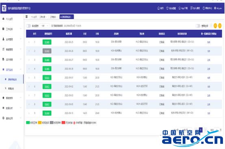
Task: Open the refresh interval dropdown beside auto-refresh
Action: 45,26
